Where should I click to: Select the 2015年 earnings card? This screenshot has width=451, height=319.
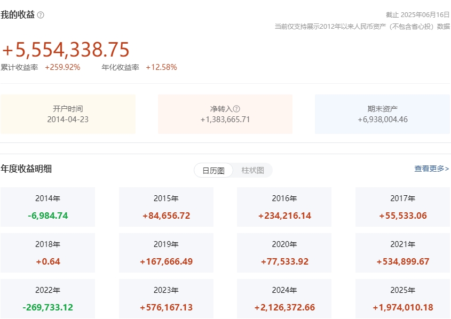coord(166,207)
